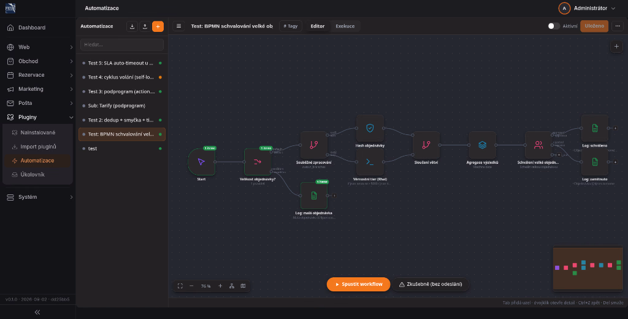
Task: Click the auto-layout hierarchy icon
Action: (x=231, y=286)
